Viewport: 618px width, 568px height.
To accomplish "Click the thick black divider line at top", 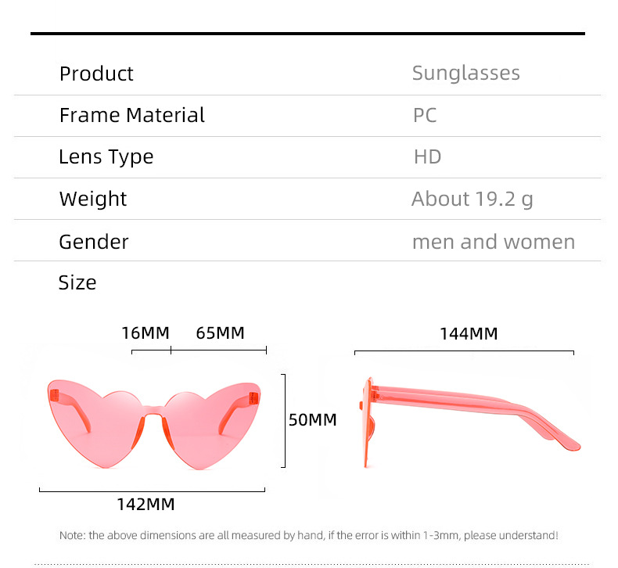I will click(x=307, y=34).
